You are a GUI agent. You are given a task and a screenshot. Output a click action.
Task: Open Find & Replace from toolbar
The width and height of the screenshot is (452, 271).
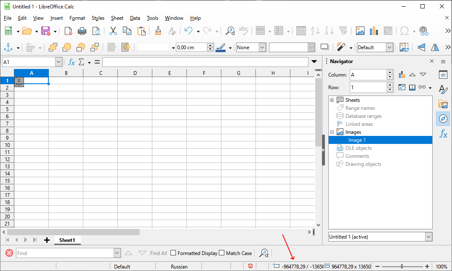pos(230,31)
